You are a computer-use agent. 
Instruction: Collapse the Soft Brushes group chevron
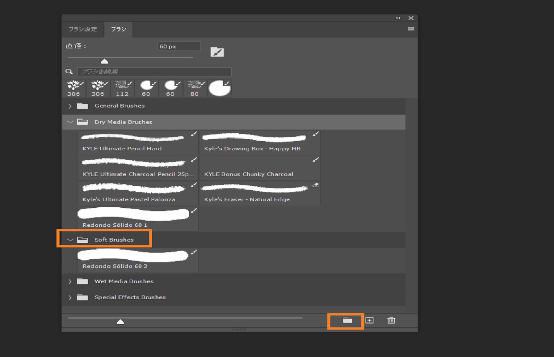[x=70, y=240]
